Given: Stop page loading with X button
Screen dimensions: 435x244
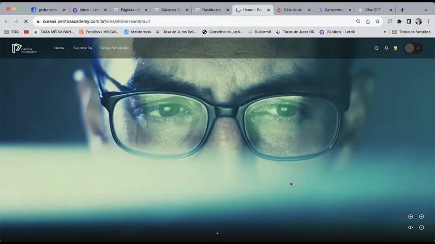Looking at the screenshot, I should point(26,21).
